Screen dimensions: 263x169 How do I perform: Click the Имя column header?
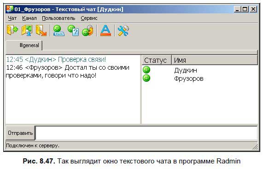coord(215,60)
